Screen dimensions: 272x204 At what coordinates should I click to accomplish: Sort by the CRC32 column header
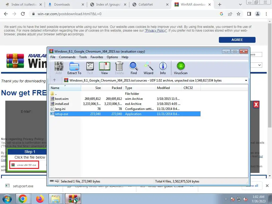pyautogui.click(x=191, y=88)
